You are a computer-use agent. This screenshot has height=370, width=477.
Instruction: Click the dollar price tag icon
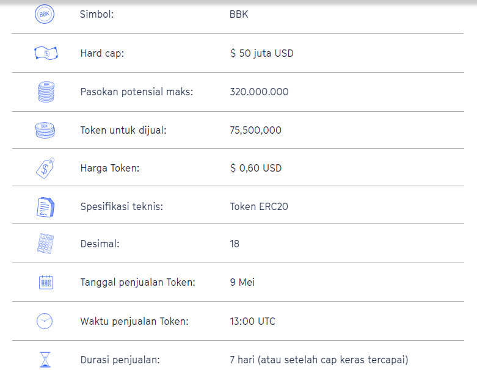tap(45, 168)
